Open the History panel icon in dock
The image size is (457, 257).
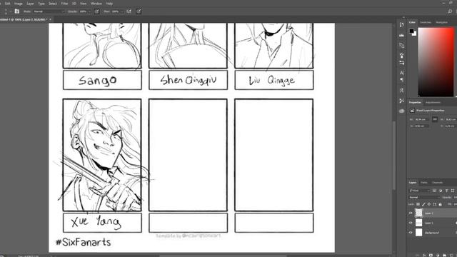tap(401, 25)
